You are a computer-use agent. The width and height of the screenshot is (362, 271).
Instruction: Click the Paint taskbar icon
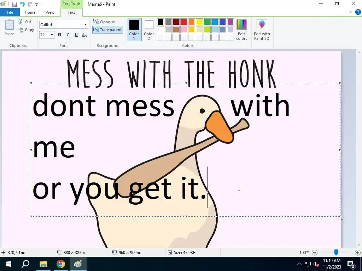click(x=78, y=264)
